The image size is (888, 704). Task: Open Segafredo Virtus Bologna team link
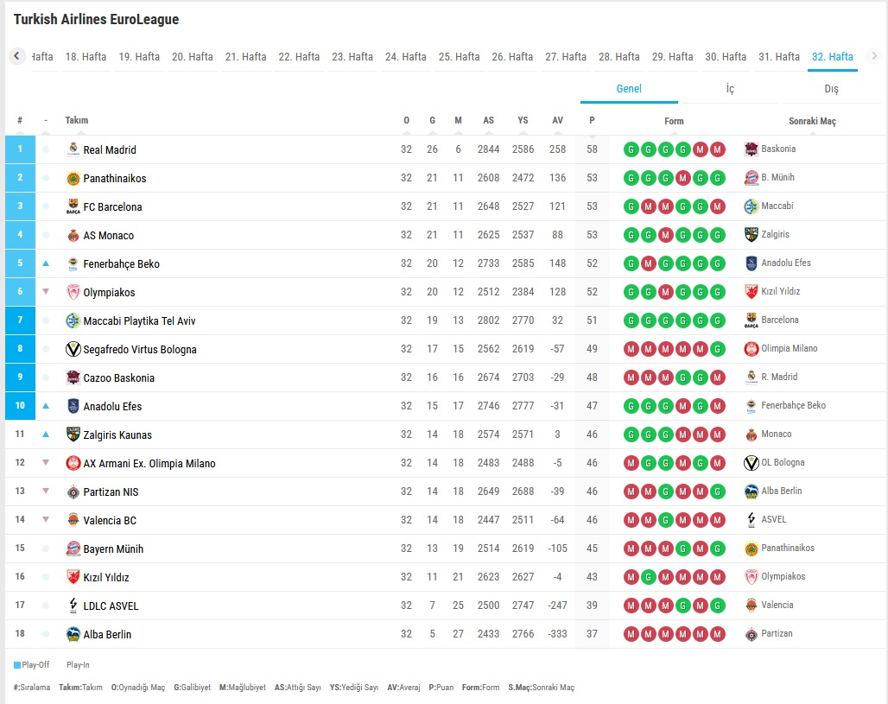click(x=140, y=350)
